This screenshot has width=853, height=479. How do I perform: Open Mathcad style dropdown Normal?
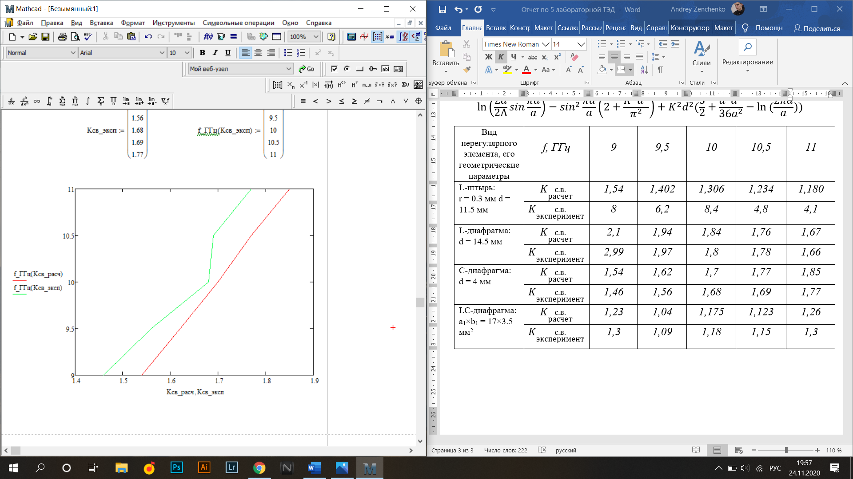click(x=73, y=53)
